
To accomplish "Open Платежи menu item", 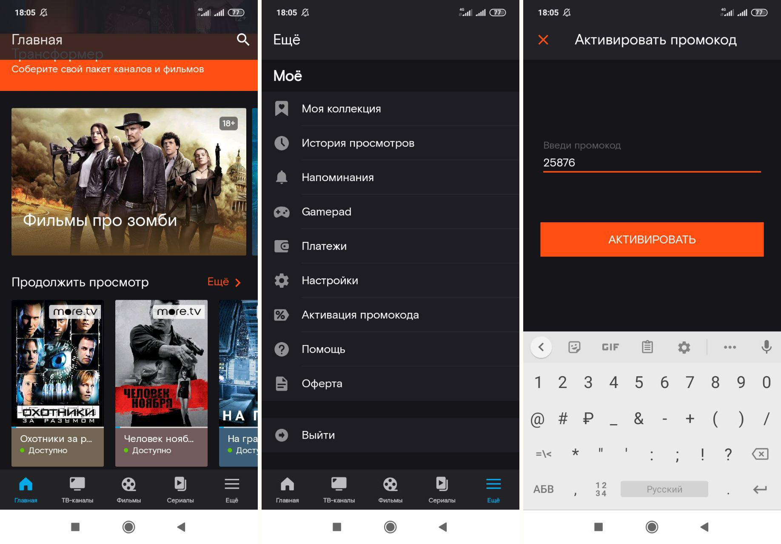I will (390, 246).
